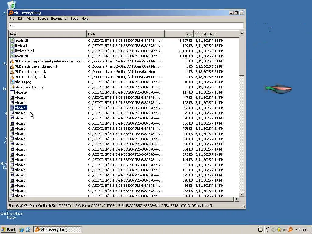The height and width of the screenshot is (234, 312).
Task: Click the status bar size and path text
Action: [110, 206]
